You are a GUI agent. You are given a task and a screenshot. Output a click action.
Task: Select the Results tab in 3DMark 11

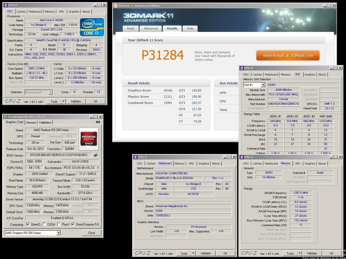tap(172, 28)
